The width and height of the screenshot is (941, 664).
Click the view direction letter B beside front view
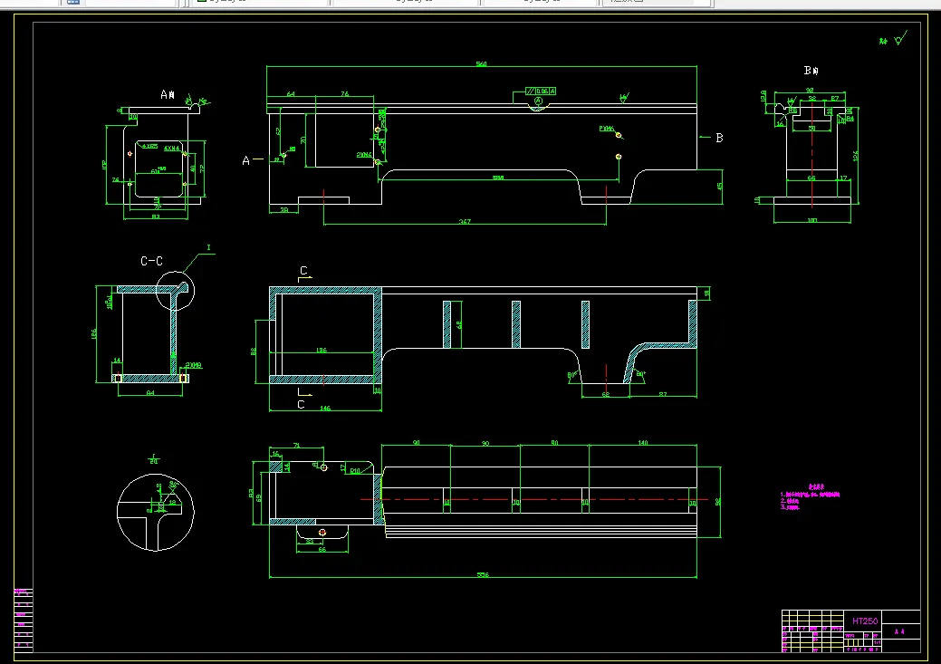coord(719,138)
